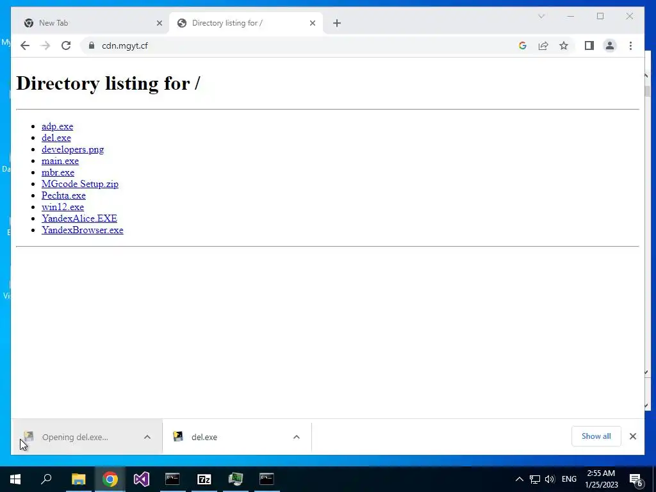Click the Google icon in address bar
Viewport: 656px width, 492px height.
(523, 45)
